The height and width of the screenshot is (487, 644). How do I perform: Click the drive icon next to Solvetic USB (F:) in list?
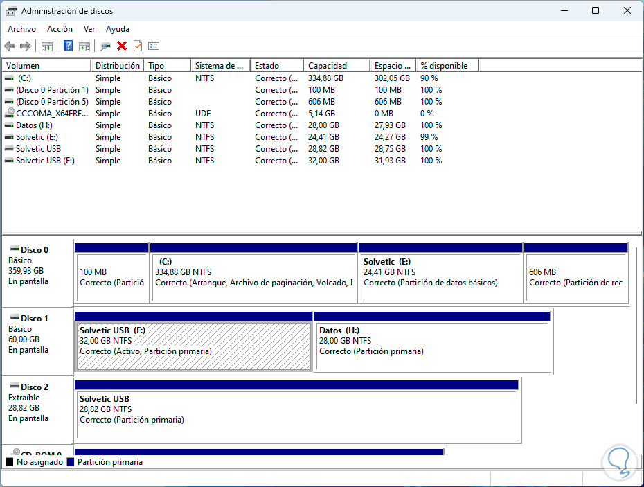pyautogui.click(x=9, y=161)
